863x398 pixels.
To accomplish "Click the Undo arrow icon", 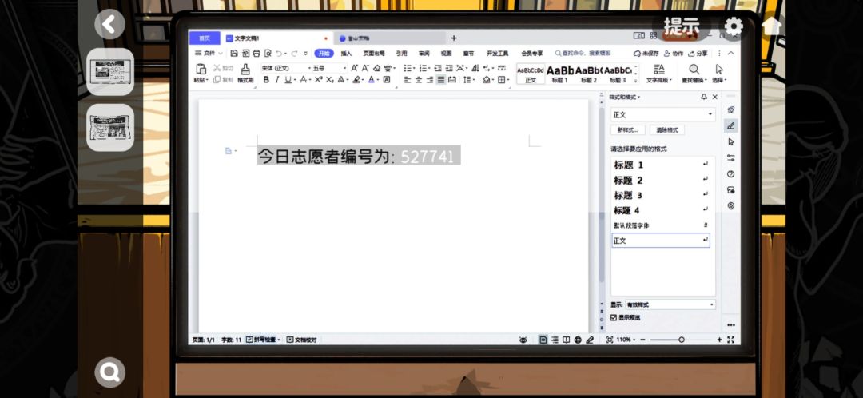I will 279,54.
